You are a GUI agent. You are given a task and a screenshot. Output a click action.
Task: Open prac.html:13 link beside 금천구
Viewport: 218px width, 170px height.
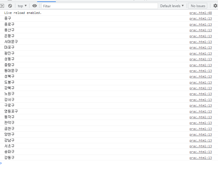(201, 129)
